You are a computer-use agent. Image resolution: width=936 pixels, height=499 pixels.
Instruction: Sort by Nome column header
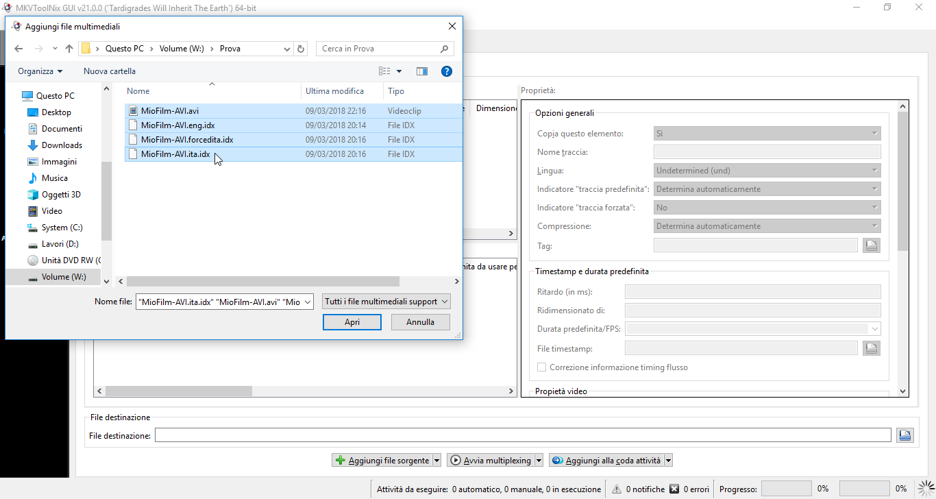click(212, 91)
